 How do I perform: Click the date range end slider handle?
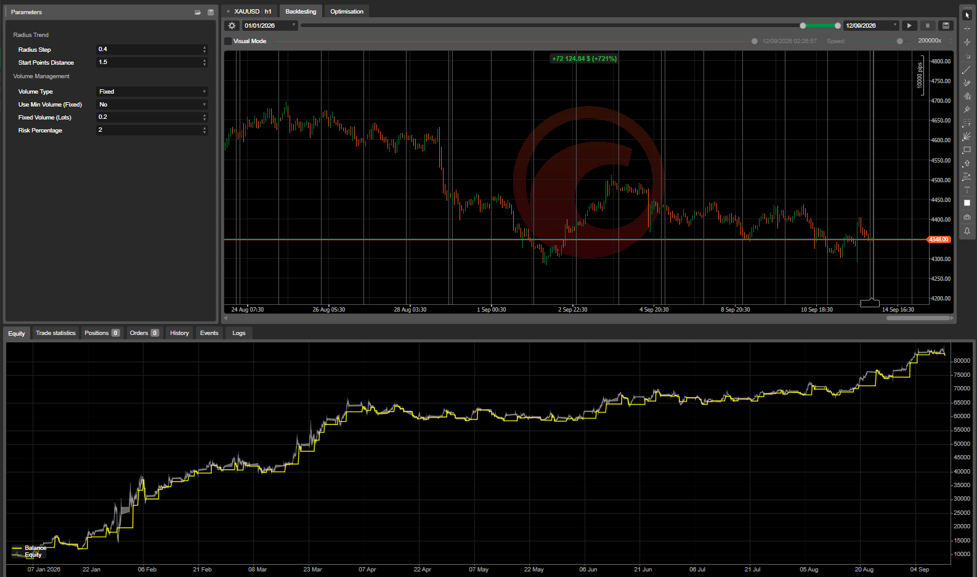pyautogui.click(x=838, y=26)
